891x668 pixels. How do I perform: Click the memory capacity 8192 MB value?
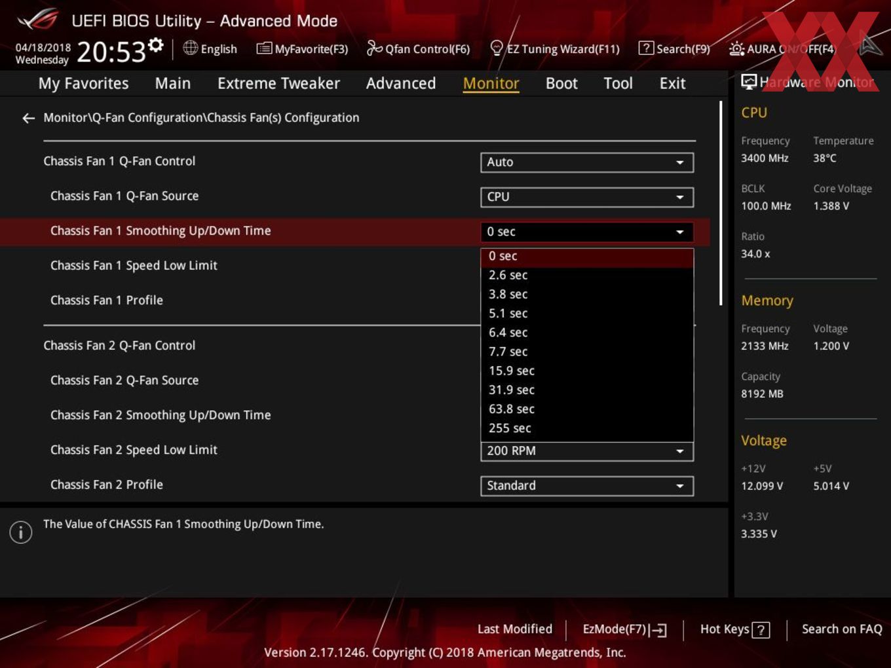point(762,394)
